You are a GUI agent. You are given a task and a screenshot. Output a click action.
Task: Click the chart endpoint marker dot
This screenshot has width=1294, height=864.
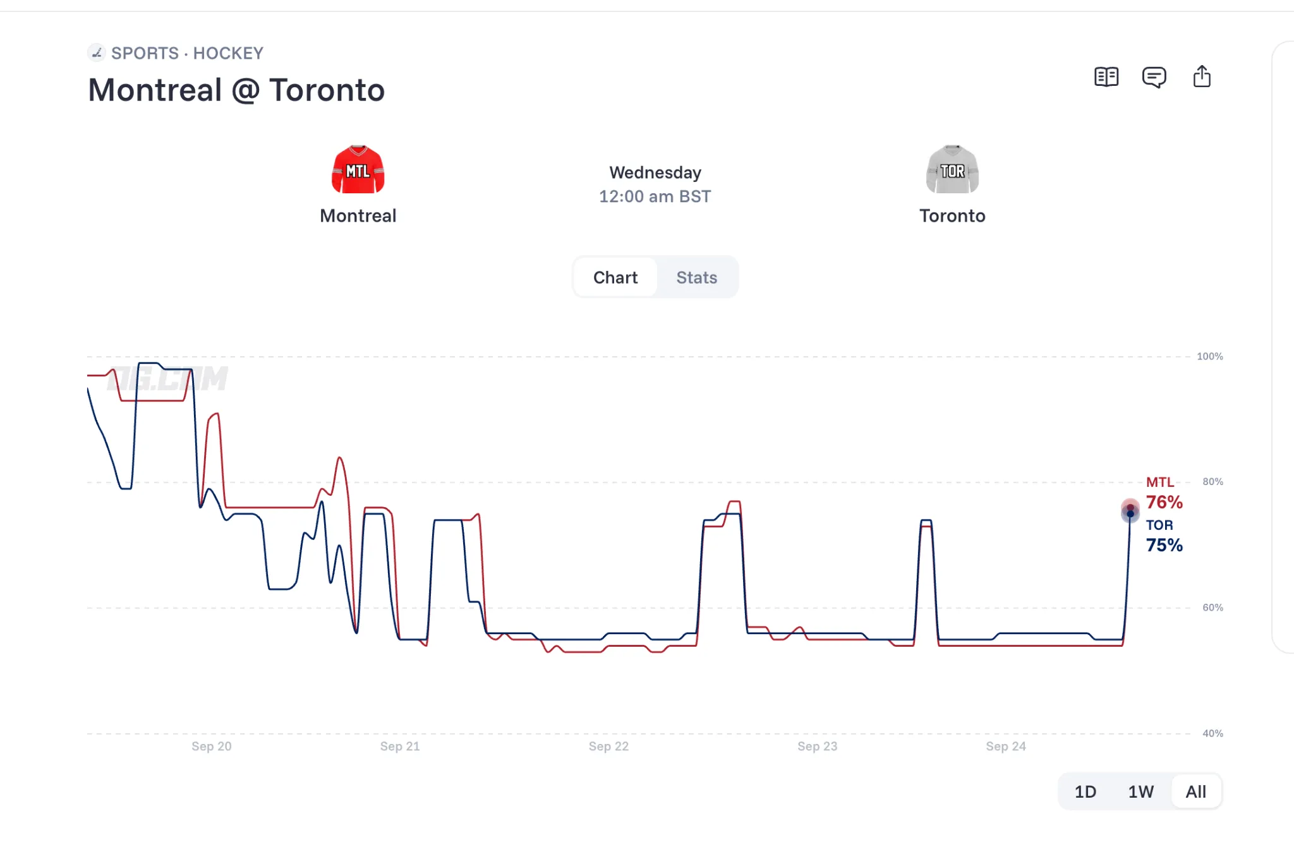click(x=1130, y=510)
